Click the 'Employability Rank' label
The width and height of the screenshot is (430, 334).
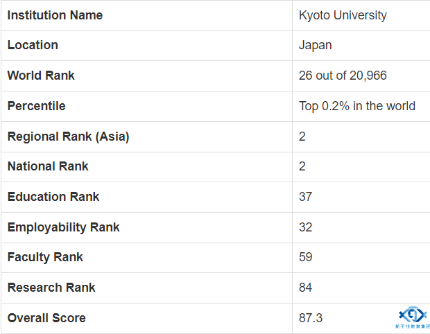[x=63, y=227]
